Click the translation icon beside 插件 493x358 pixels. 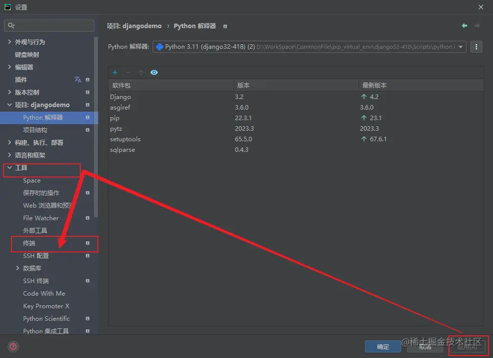pyautogui.click(x=78, y=79)
